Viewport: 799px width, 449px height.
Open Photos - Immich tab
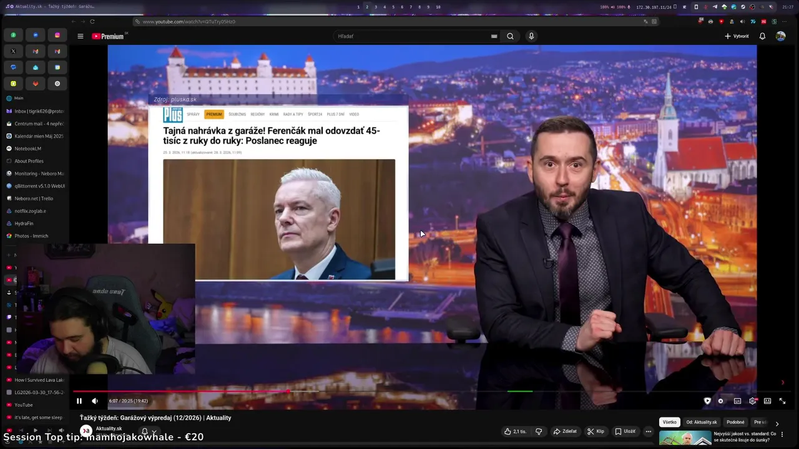[x=36, y=236]
